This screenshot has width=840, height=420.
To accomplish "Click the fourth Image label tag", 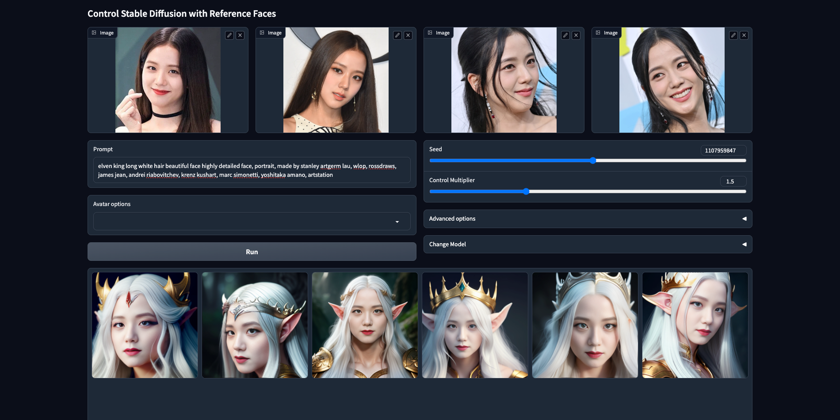I will pyautogui.click(x=607, y=33).
